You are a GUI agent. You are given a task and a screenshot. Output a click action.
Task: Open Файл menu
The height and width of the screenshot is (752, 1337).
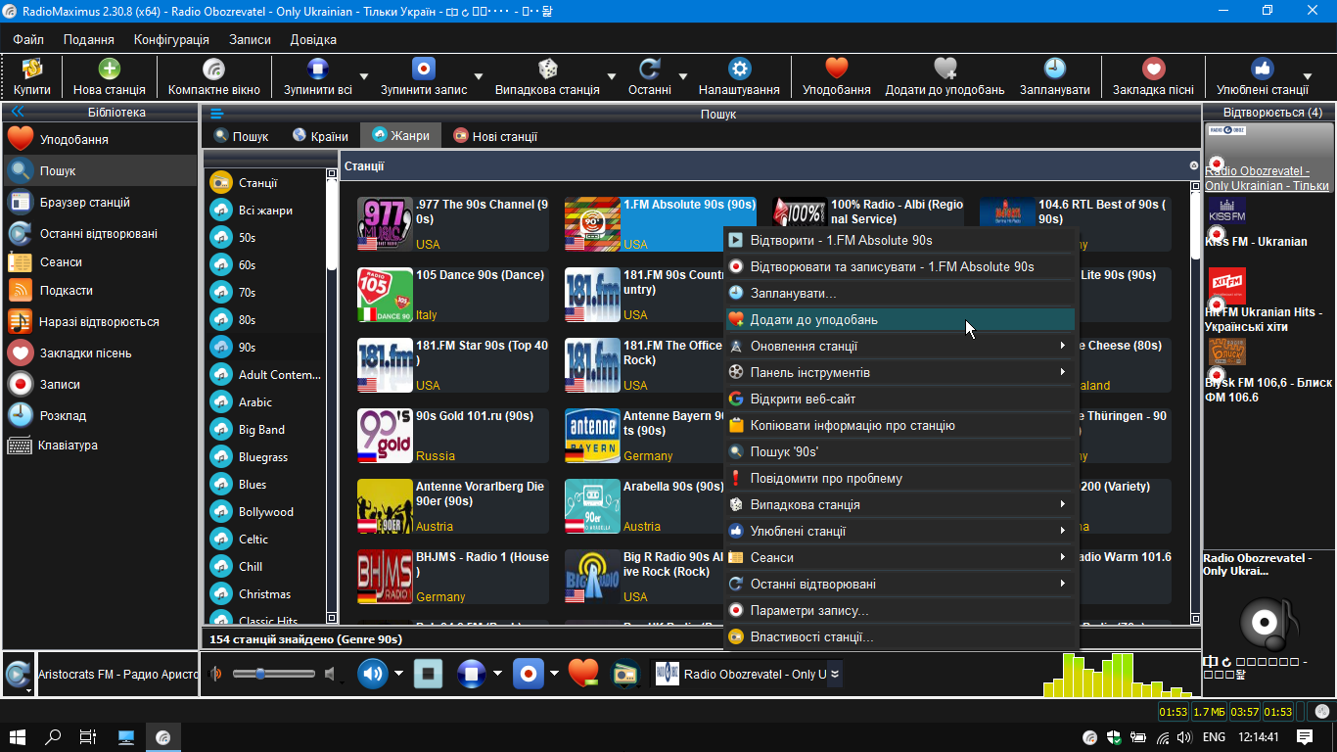[x=28, y=39]
